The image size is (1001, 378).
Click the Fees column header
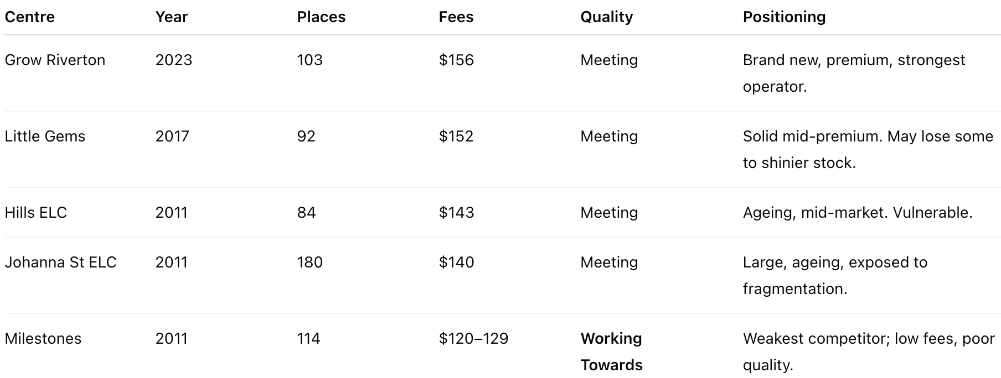[456, 17]
